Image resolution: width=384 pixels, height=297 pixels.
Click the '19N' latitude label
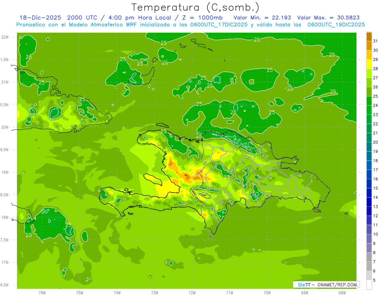click(x=5, y=172)
